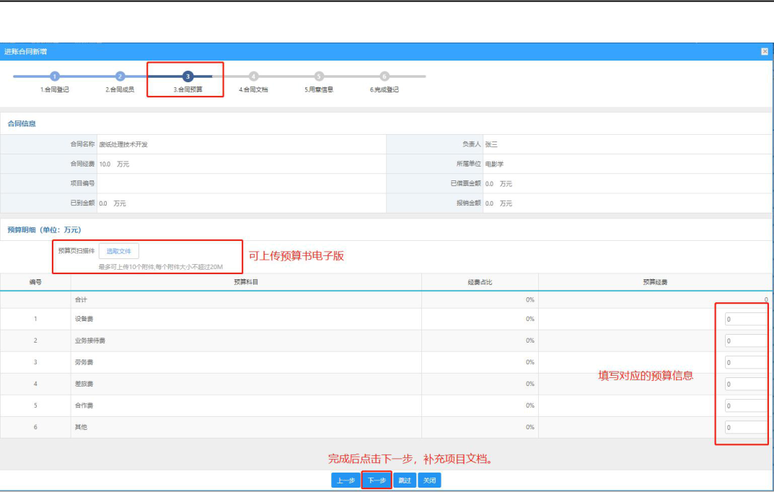The height and width of the screenshot is (492, 774).
Task: Close the 进账合同新增 dialog with X
Action: (765, 51)
